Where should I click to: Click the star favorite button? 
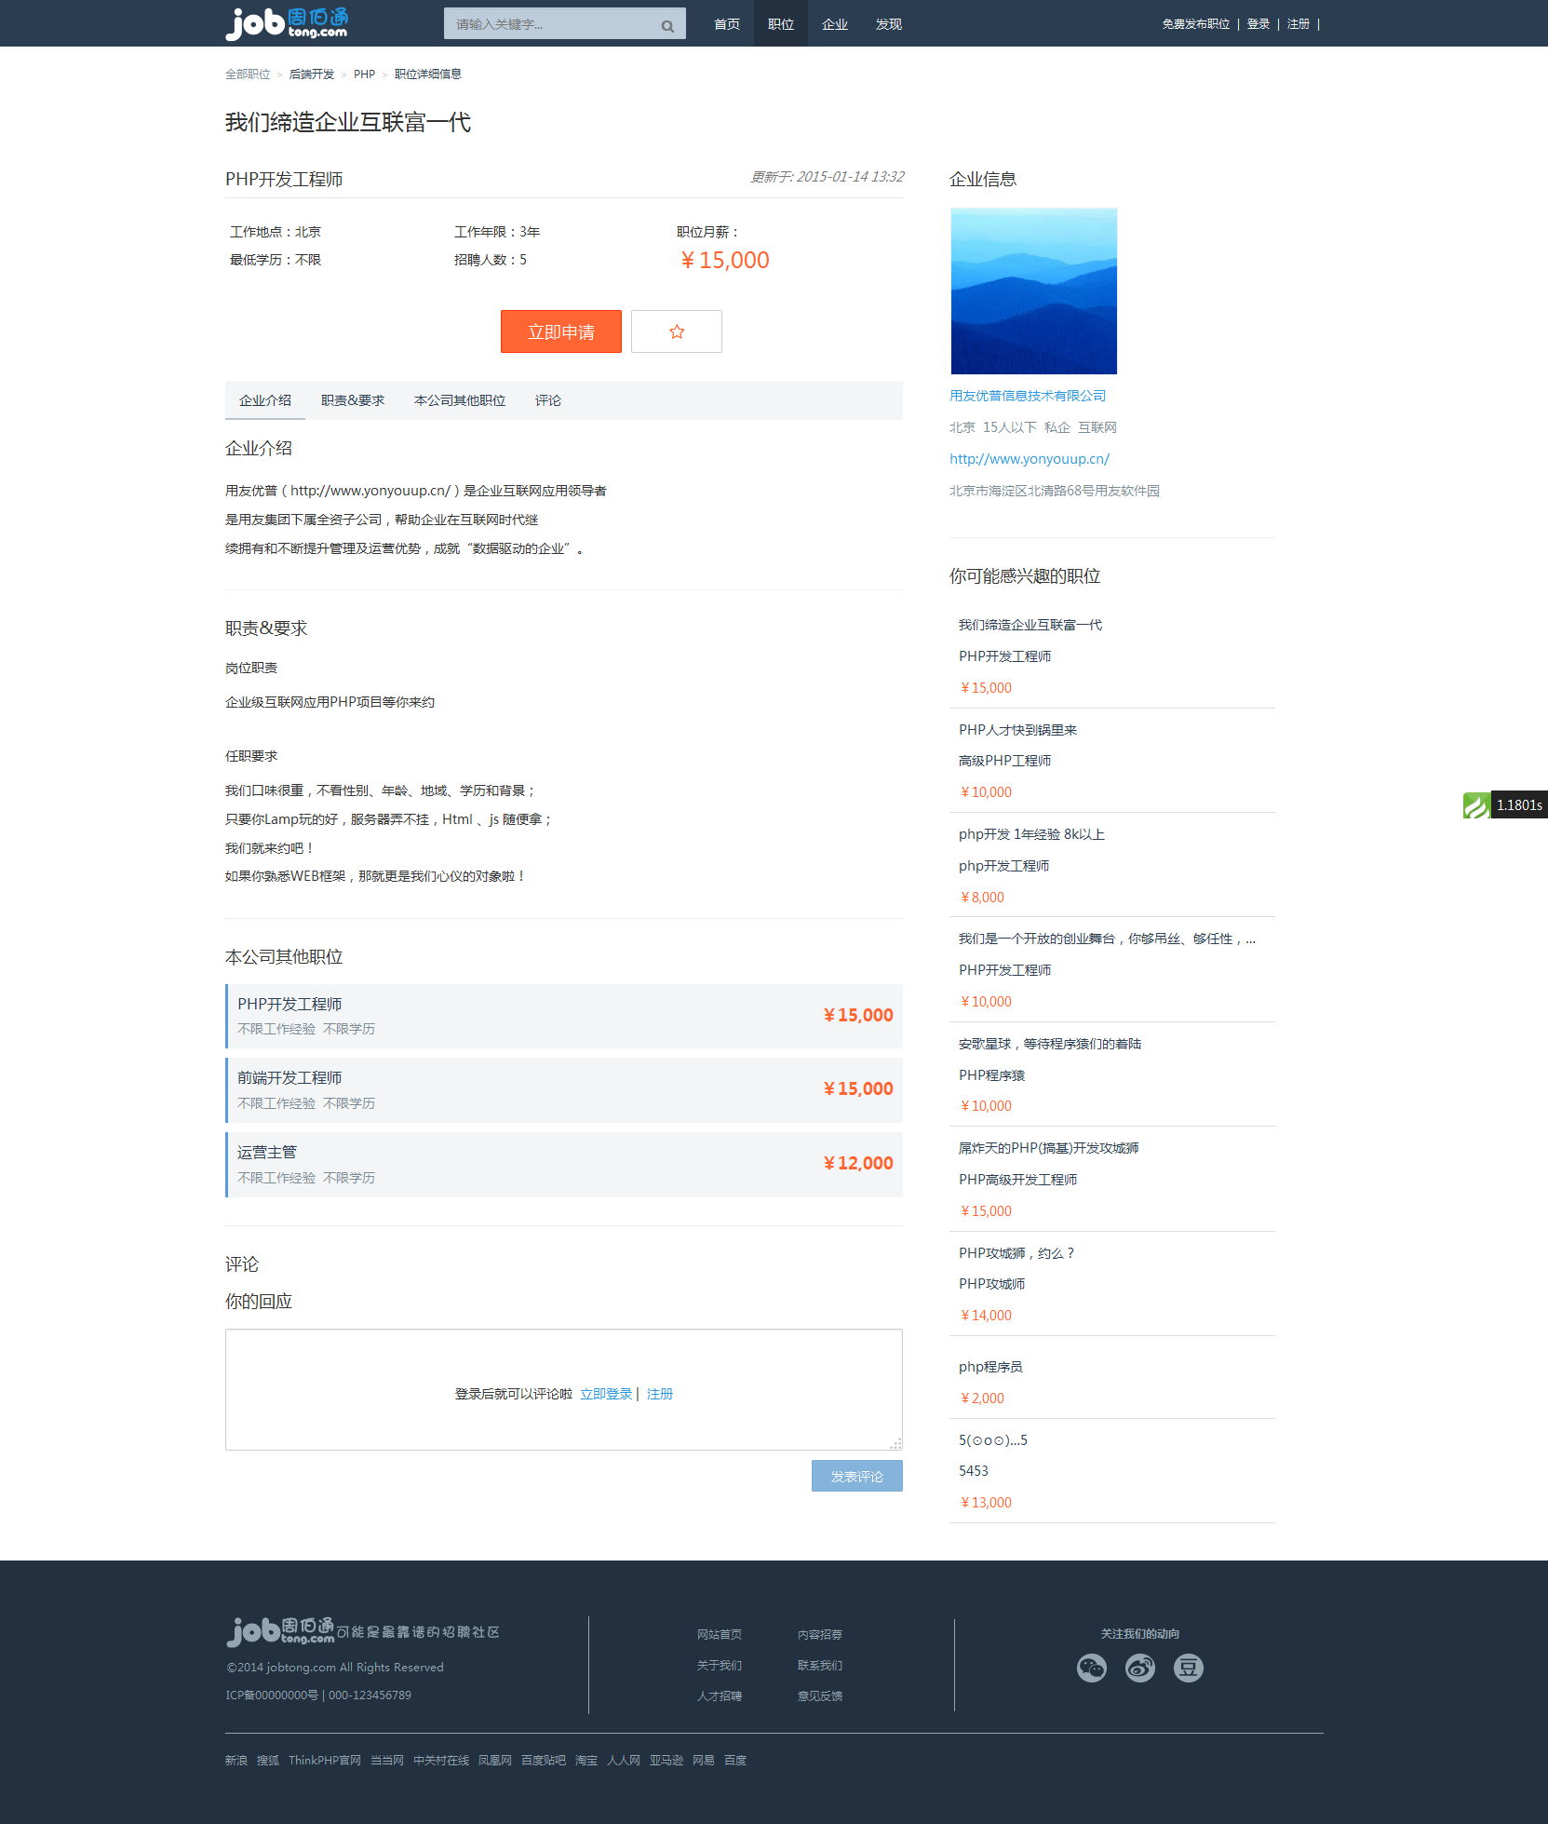677,331
